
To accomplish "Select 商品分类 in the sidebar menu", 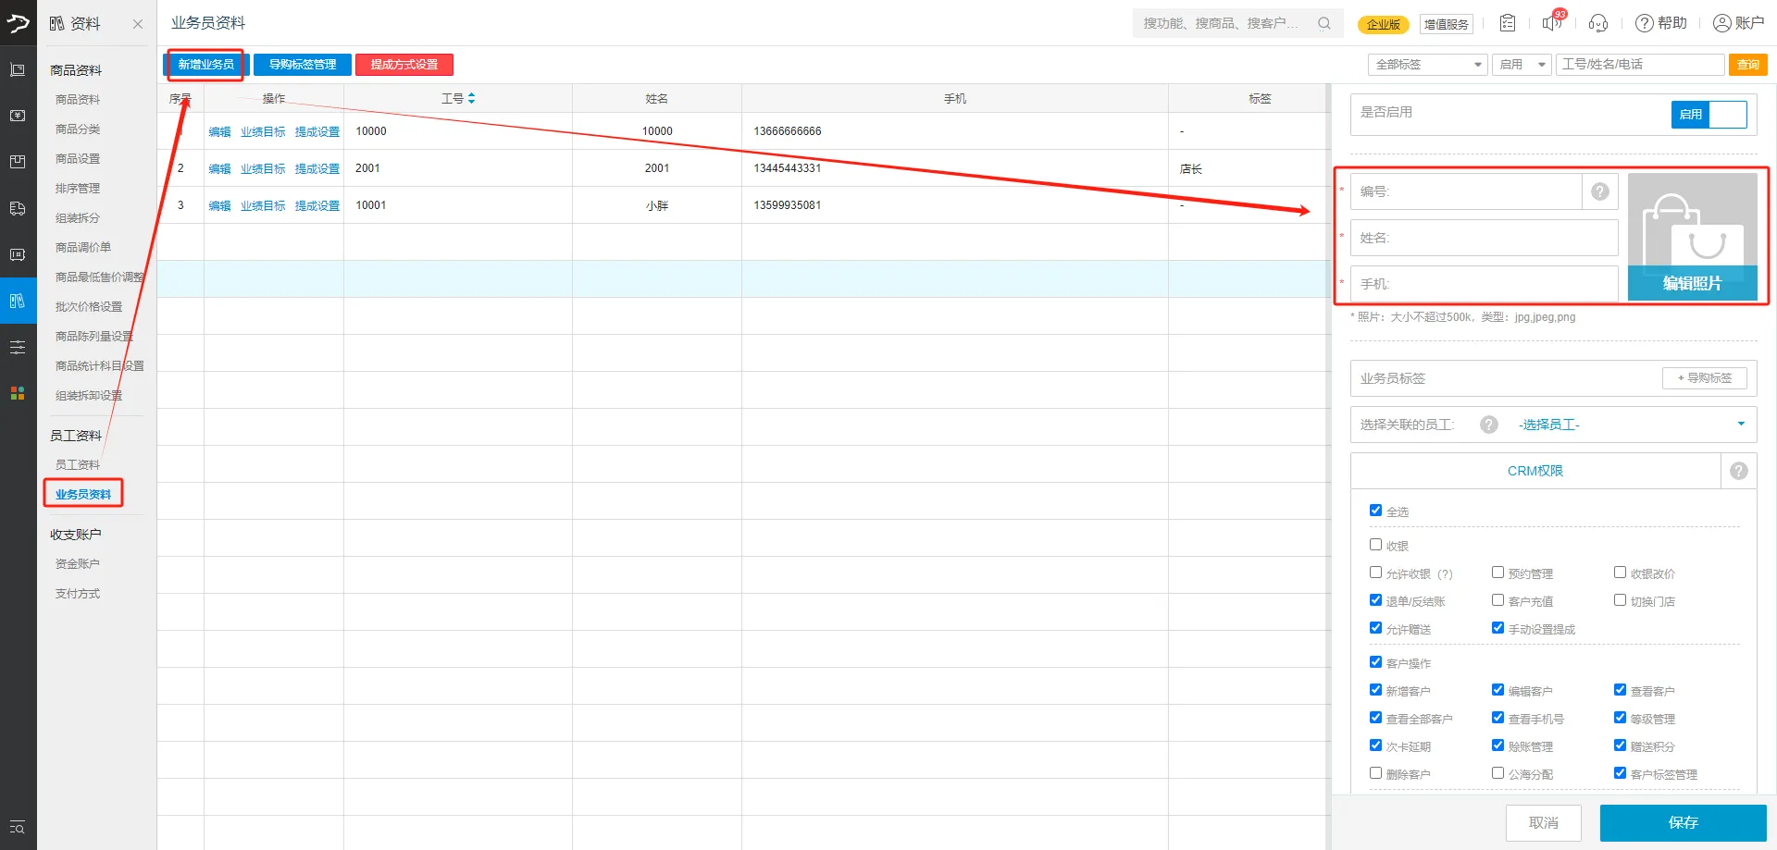I will 78,129.
